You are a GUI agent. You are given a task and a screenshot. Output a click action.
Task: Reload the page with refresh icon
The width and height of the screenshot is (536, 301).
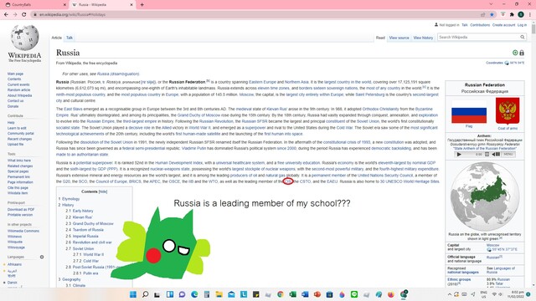[24, 14]
